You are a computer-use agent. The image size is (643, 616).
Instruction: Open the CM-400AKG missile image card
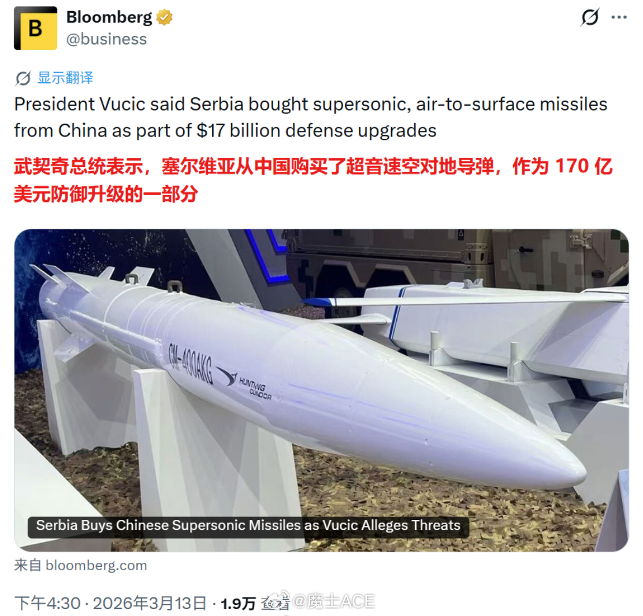321,390
